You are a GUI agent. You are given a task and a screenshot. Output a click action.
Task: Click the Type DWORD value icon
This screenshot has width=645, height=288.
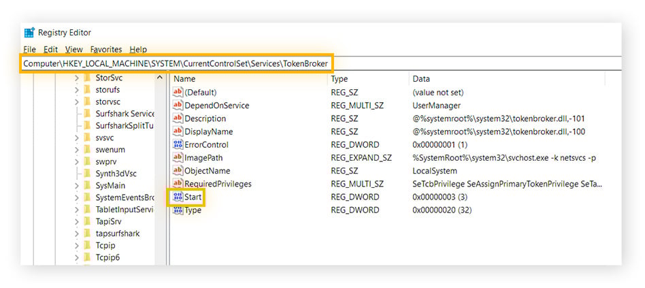point(178,210)
